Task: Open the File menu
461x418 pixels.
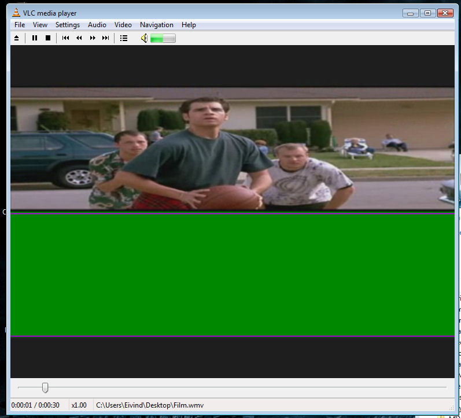Action: (x=20, y=25)
